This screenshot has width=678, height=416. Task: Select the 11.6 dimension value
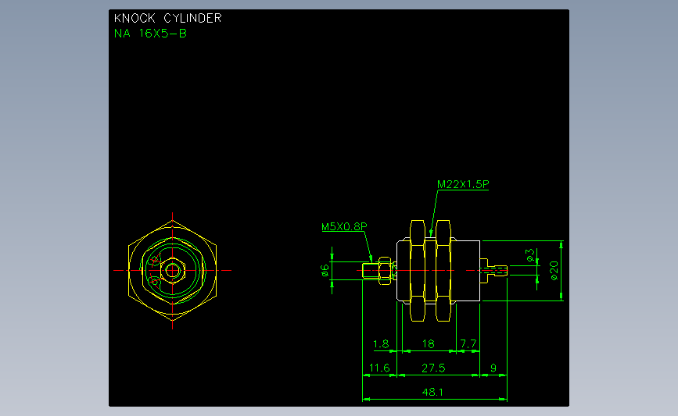pos(379,368)
